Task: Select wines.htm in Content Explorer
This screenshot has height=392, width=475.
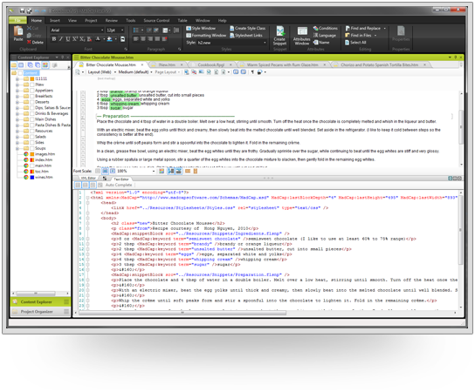Action: pos(44,177)
